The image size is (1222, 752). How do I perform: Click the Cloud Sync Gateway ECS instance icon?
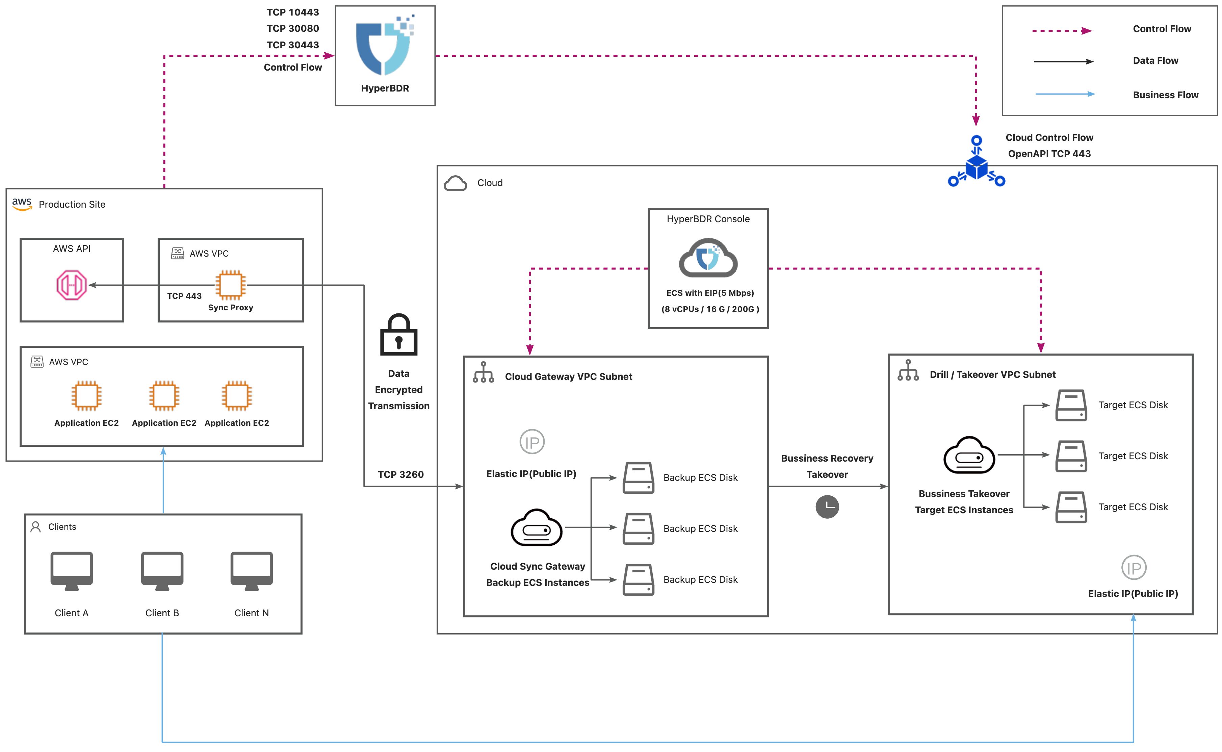536,528
